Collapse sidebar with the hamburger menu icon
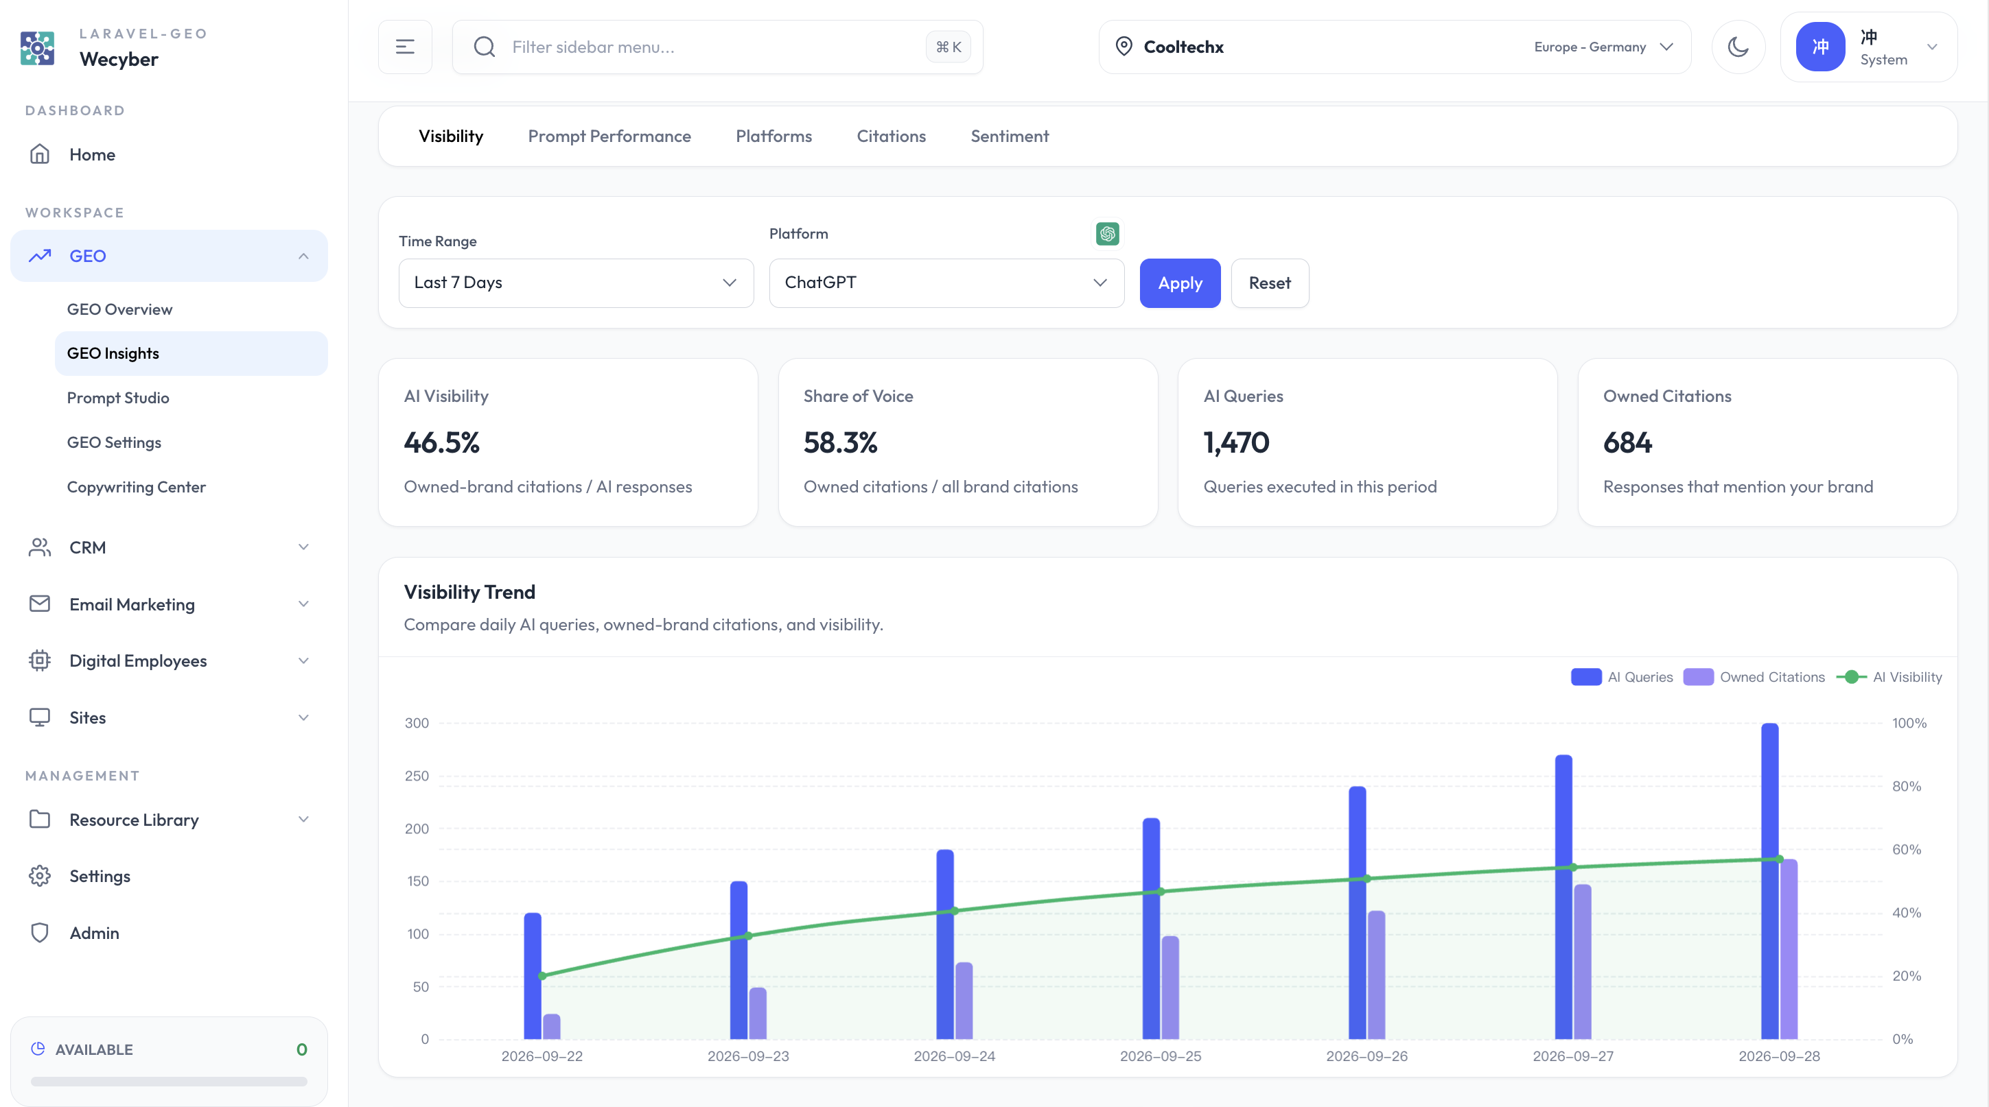This screenshot has height=1107, width=1989. pyautogui.click(x=405, y=47)
